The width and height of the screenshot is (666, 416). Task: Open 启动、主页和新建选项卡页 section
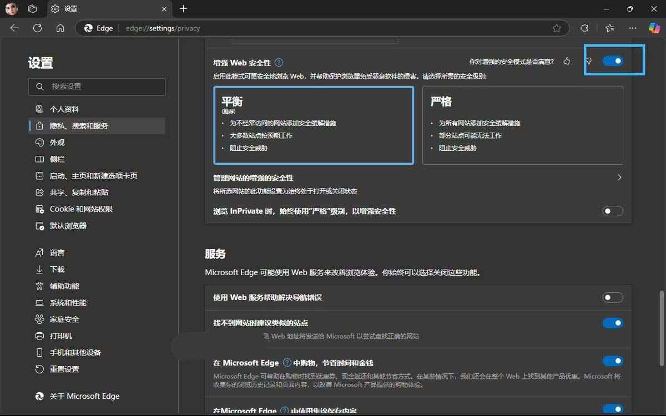(x=97, y=176)
